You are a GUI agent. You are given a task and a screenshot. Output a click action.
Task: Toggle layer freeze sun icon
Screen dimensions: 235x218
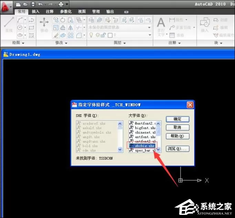(98, 35)
